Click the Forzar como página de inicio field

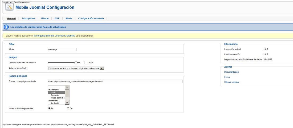tap(115, 81)
